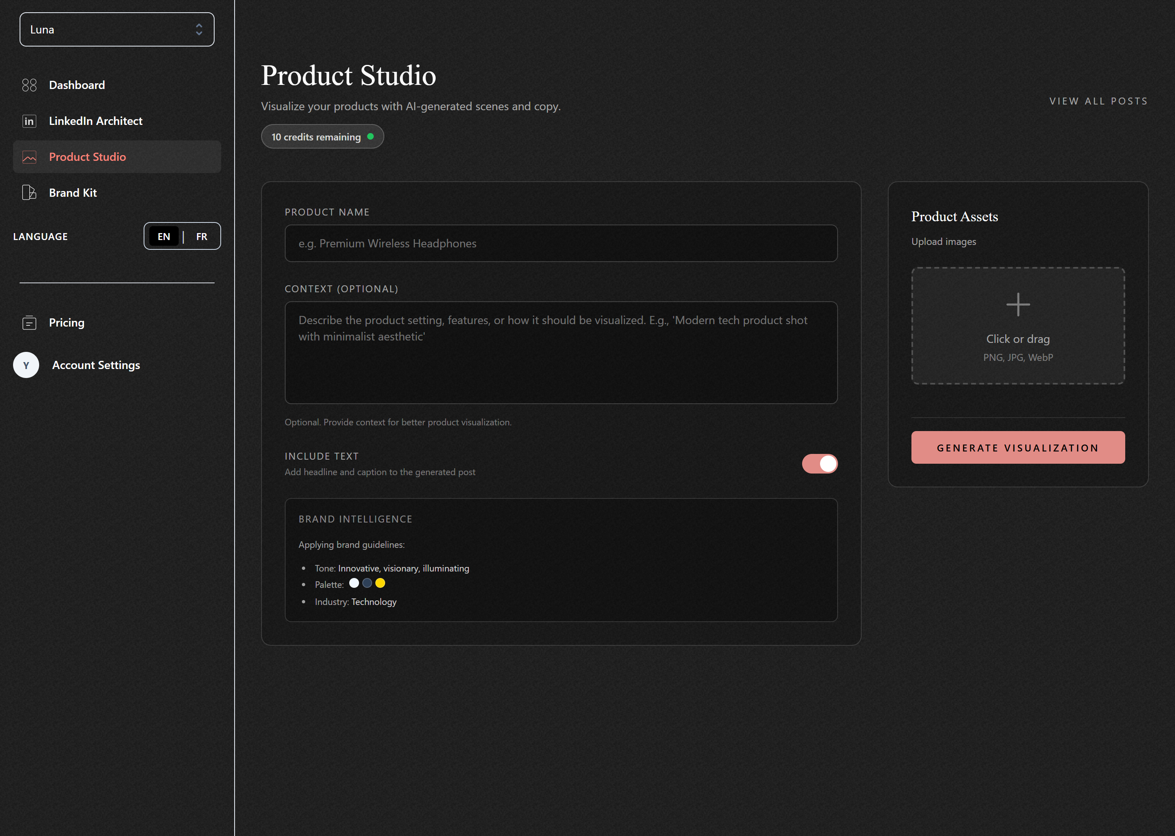Keep language set to EN

163,236
